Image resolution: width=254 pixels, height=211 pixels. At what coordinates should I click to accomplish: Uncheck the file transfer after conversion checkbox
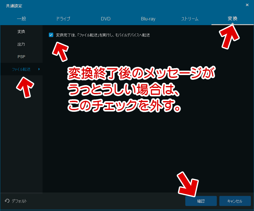51,35
